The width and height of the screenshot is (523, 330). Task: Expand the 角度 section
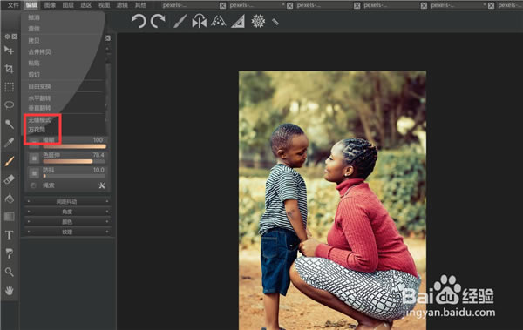point(67,212)
